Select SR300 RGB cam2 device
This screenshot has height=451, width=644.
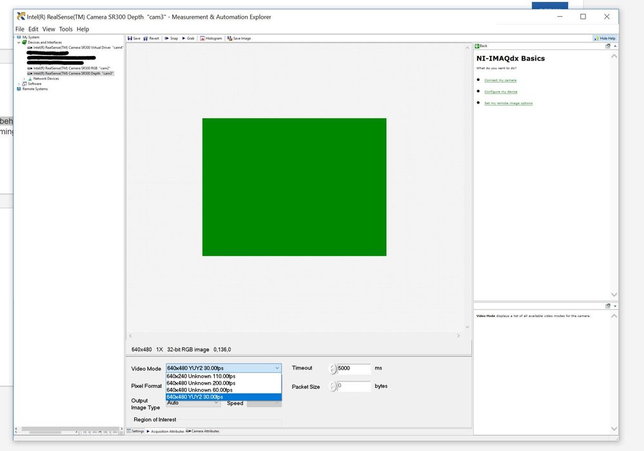click(x=68, y=68)
